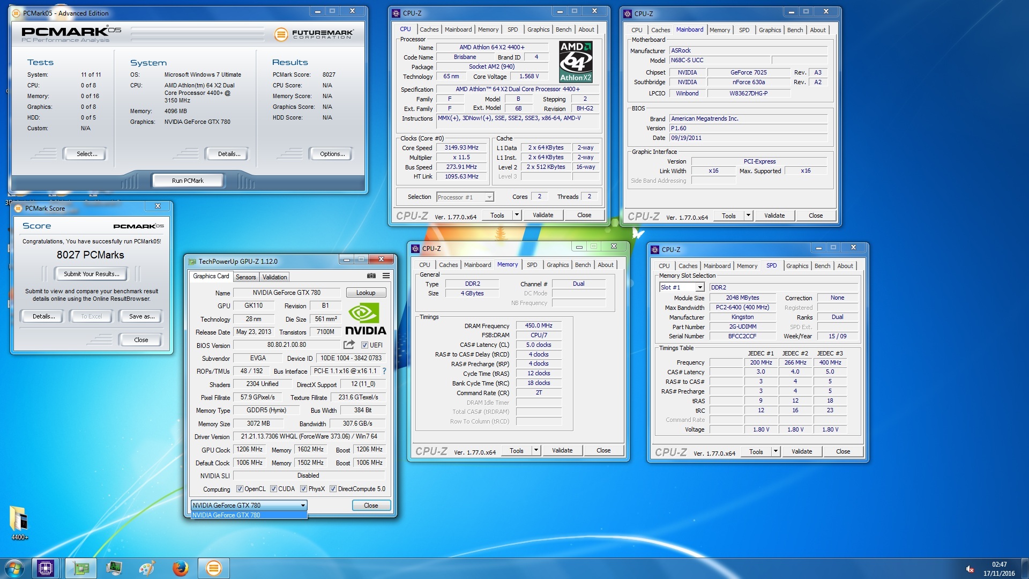The height and width of the screenshot is (579, 1029).
Task: Click the Futuremark Corporation logo
Action: 314,35
